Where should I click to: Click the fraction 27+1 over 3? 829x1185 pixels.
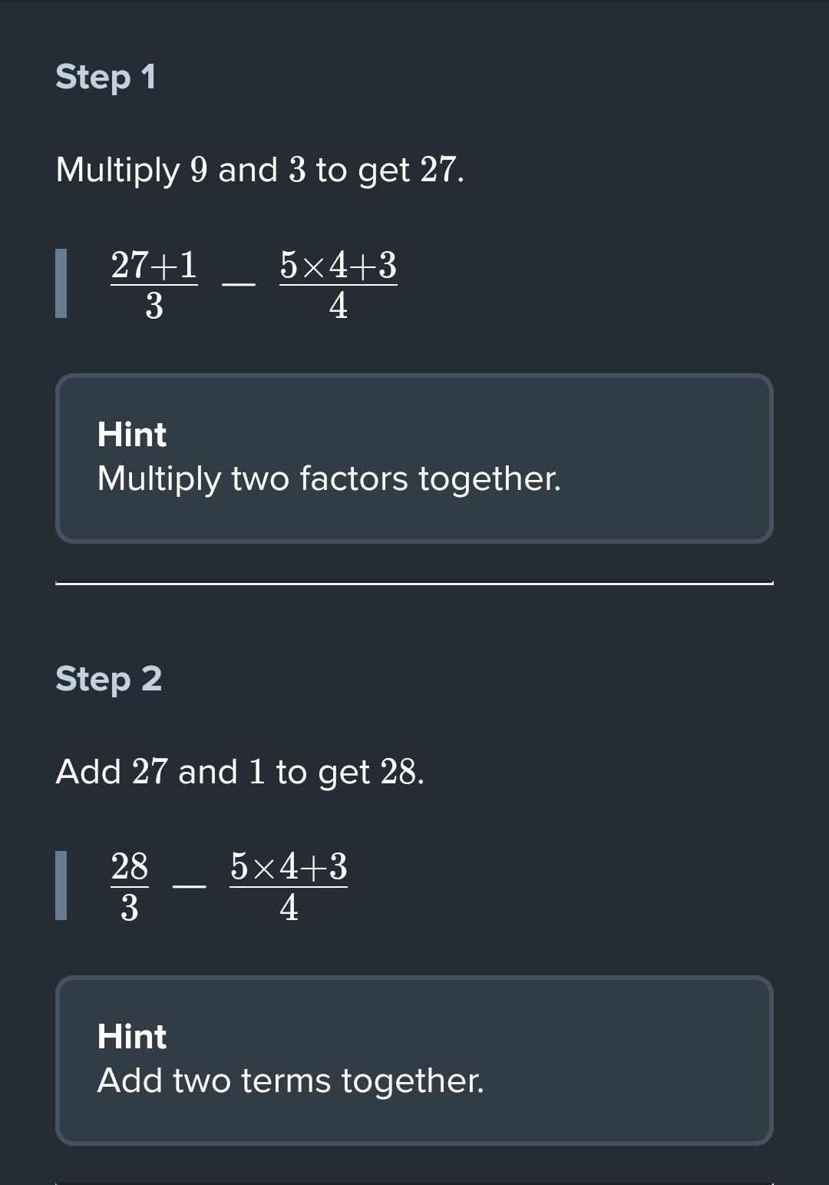point(154,285)
